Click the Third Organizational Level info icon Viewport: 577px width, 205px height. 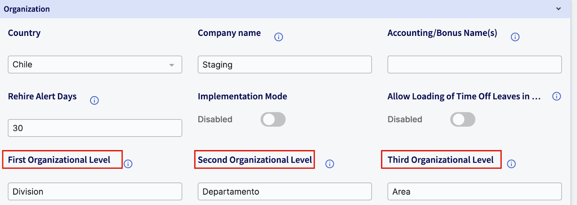[x=511, y=164]
